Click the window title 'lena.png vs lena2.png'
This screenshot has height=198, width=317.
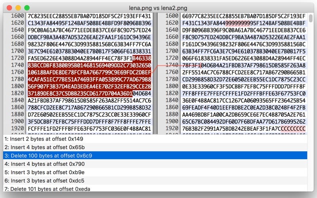tap(158, 8)
